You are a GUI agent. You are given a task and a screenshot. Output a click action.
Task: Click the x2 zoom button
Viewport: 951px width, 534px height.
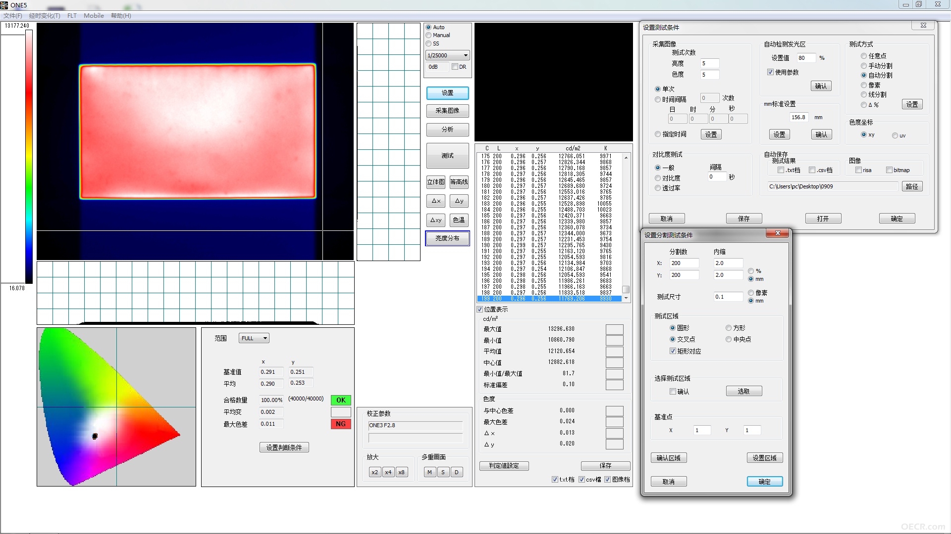[x=375, y=472]
